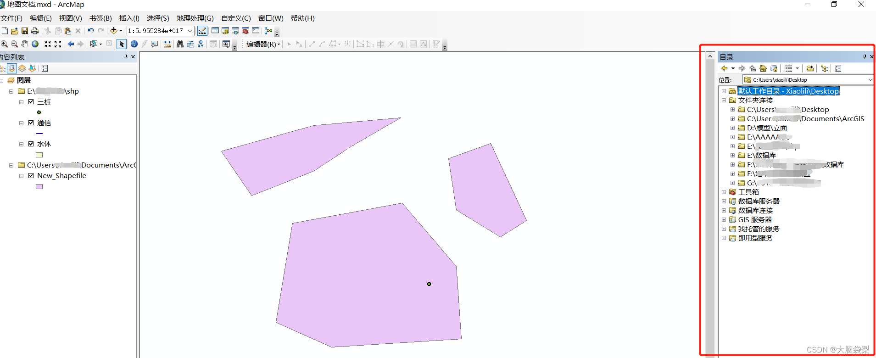Click the New_Shapefile purple symbol swatch
This screenshot has height=358, width=876.
tap(39, 187)
